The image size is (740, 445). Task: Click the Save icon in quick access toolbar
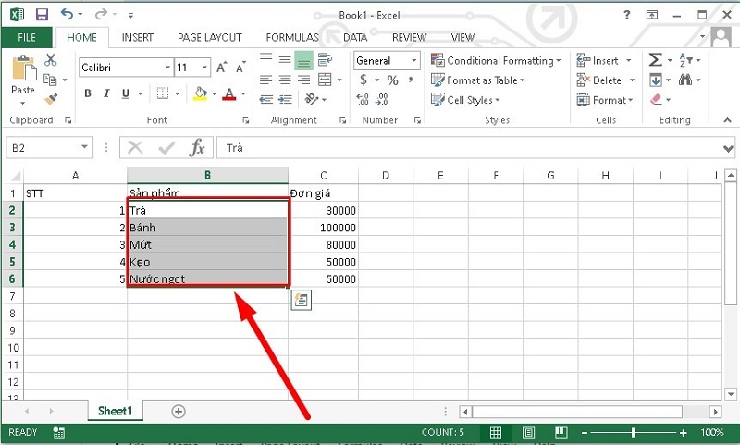[42, 15]
